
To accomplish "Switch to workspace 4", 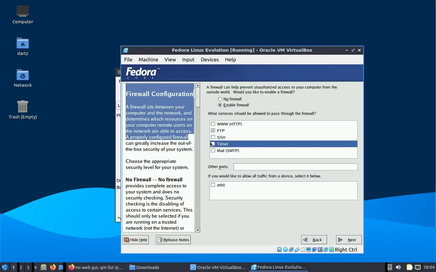I will pyautogui.click(x=35, y=267).
